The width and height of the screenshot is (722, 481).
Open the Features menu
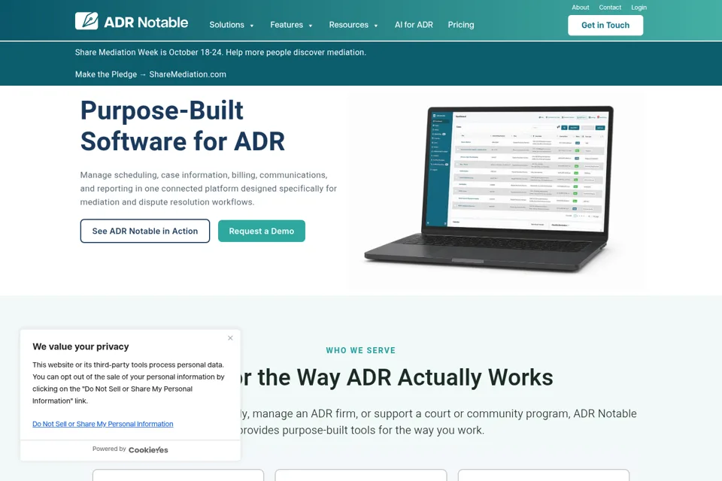(287, 25)
